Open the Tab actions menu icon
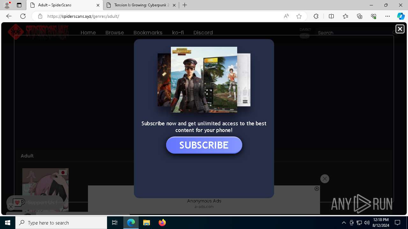 [x=19, y=5]
